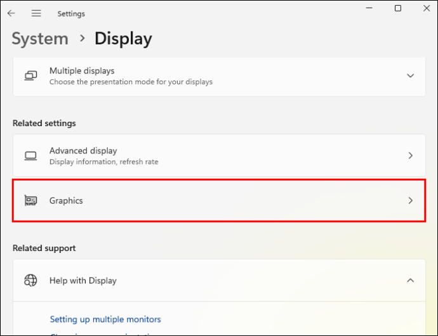Close the Settings window
The width and height of the screenshot is (438, 336).
[x=427, y=8]
